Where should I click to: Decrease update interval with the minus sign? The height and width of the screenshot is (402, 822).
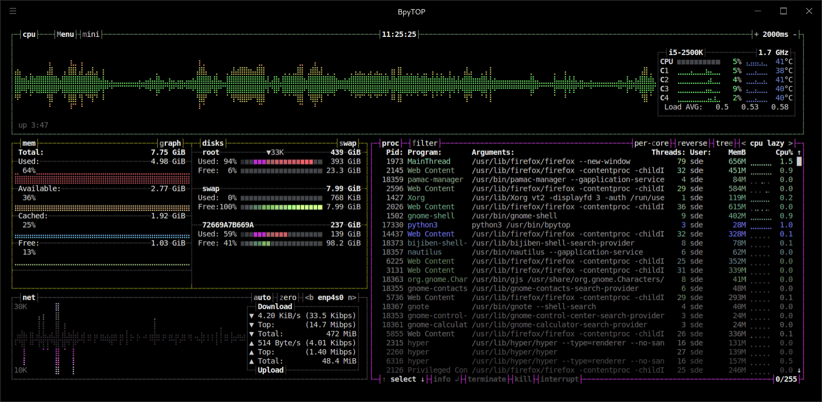click(795, 34)
